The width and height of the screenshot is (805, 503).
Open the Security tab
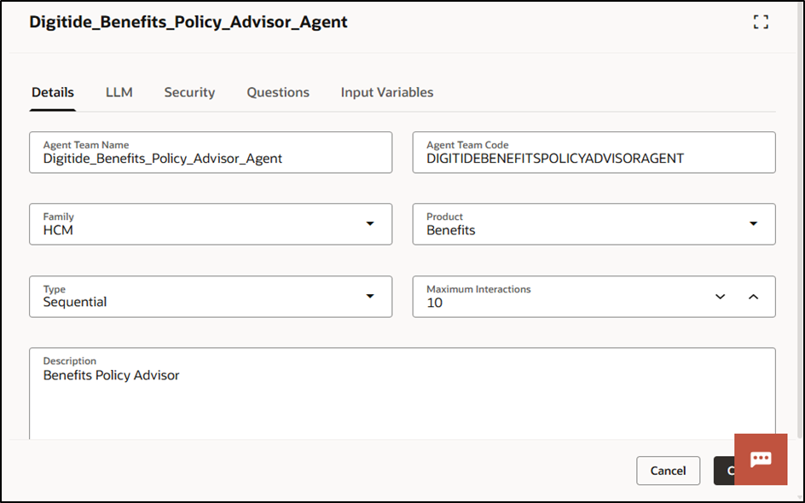[189, 92]
